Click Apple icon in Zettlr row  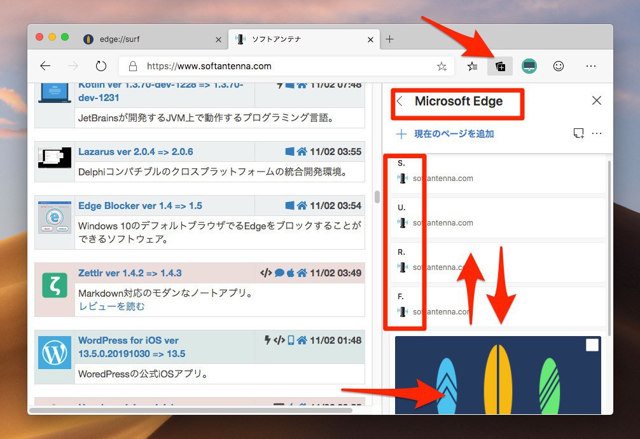click(291, 273)
